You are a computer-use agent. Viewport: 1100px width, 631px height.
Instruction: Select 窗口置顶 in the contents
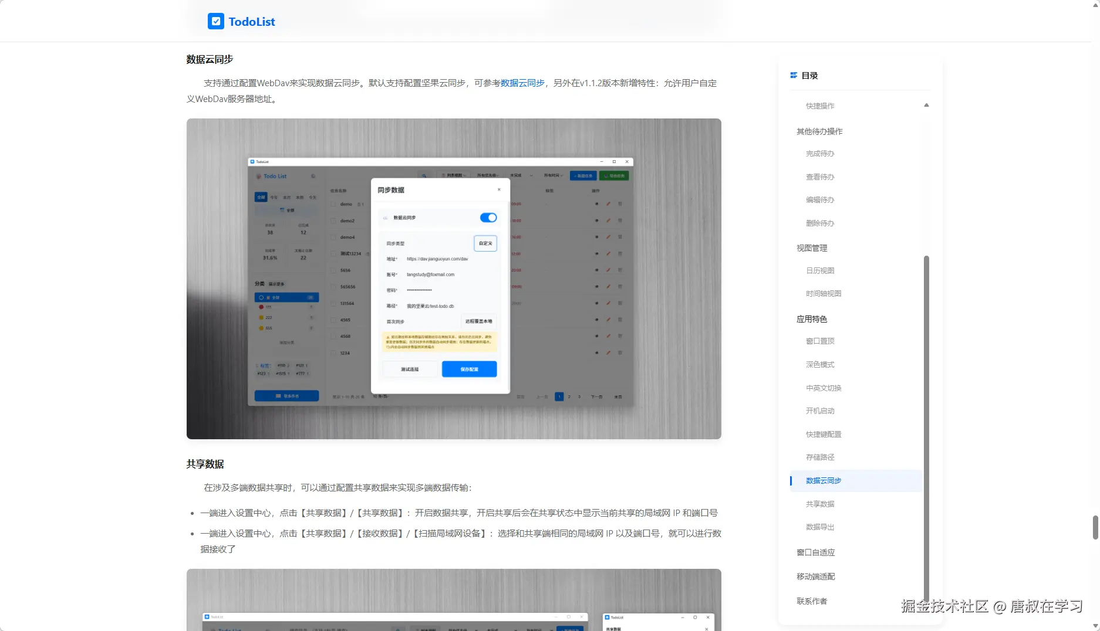click(820, 341)
